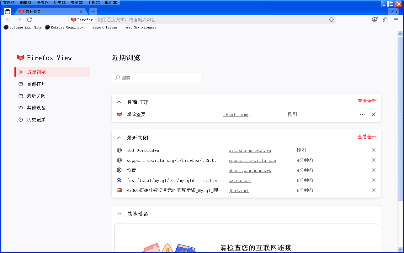The height and width of the screenshot is (253, 404).
Task: Reopen the 设置 preferences page
Action: [131, 170]
